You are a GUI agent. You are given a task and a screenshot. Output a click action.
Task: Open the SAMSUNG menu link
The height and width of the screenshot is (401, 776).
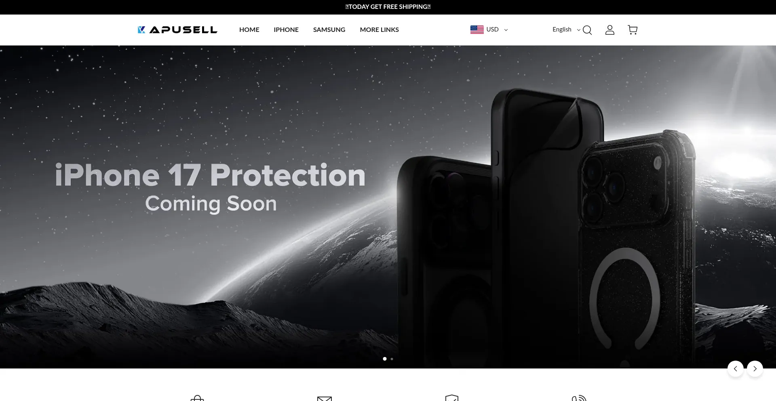pyautogui.click(x=329, y=30)
